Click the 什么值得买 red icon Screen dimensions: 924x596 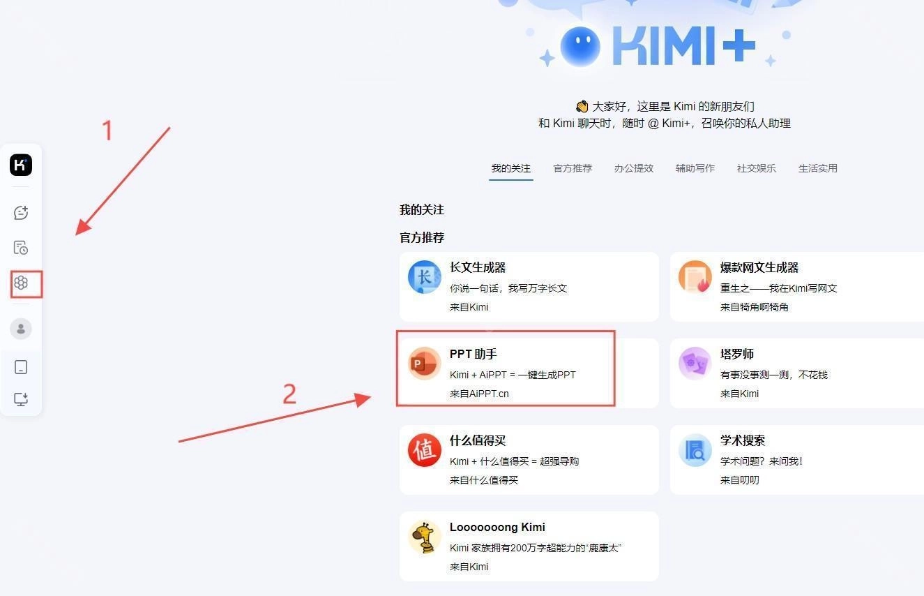(425, 450)
